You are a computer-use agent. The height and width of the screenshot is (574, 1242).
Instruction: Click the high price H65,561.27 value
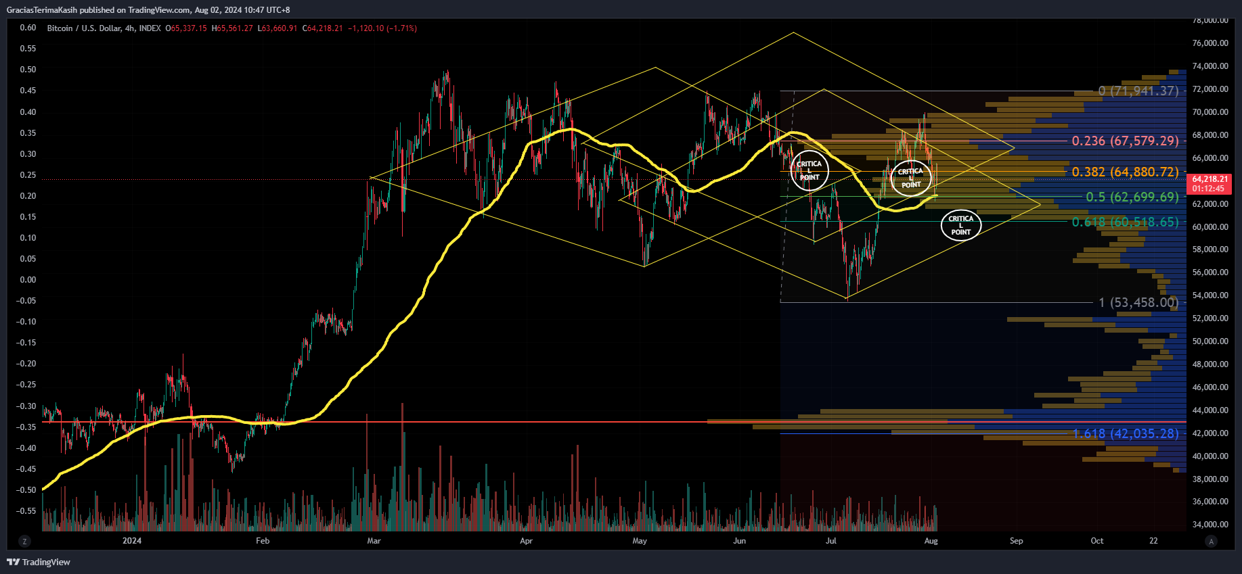[232, 28]
